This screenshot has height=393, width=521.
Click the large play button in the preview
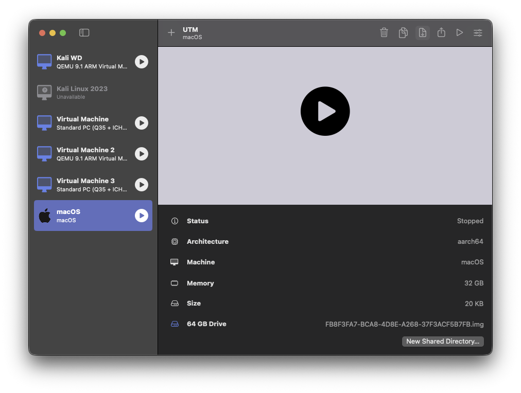325,111
